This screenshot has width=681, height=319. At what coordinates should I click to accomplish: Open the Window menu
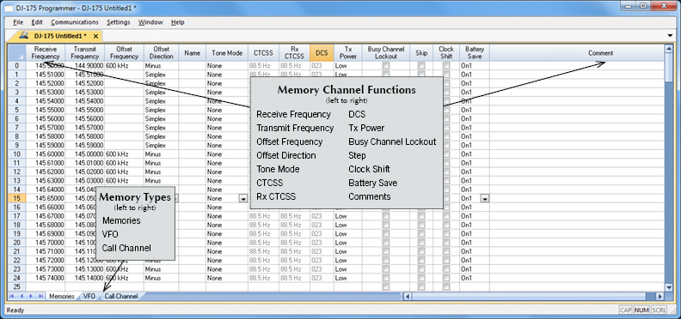[150, 22]
